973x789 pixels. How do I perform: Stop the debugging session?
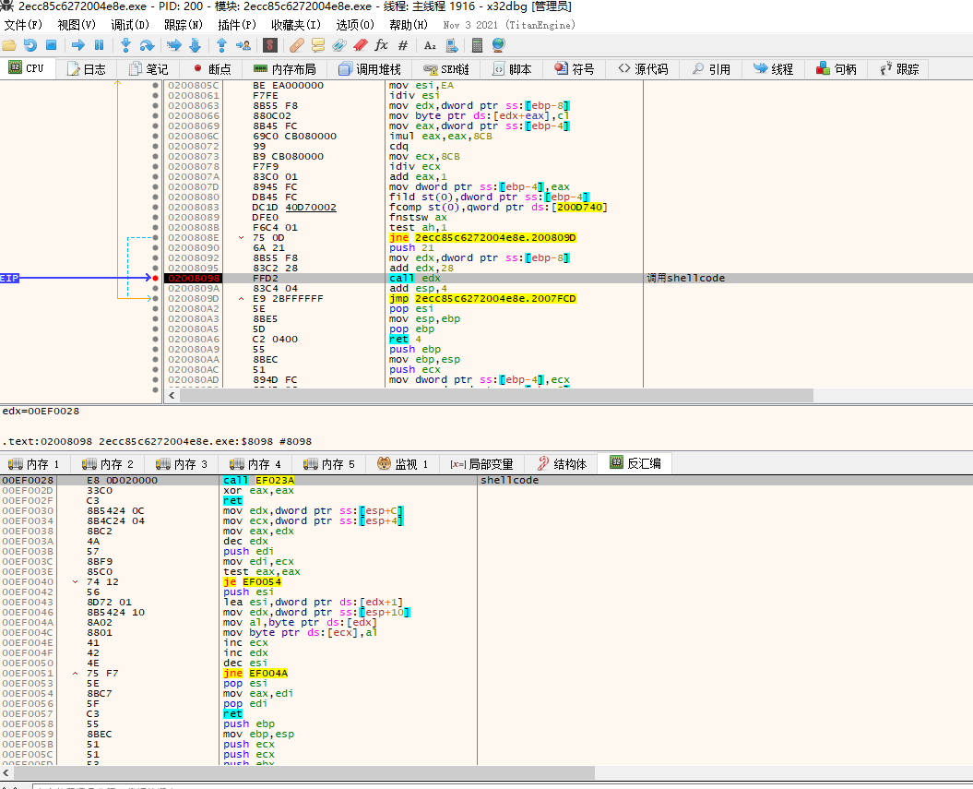click(x=52, y=45)
